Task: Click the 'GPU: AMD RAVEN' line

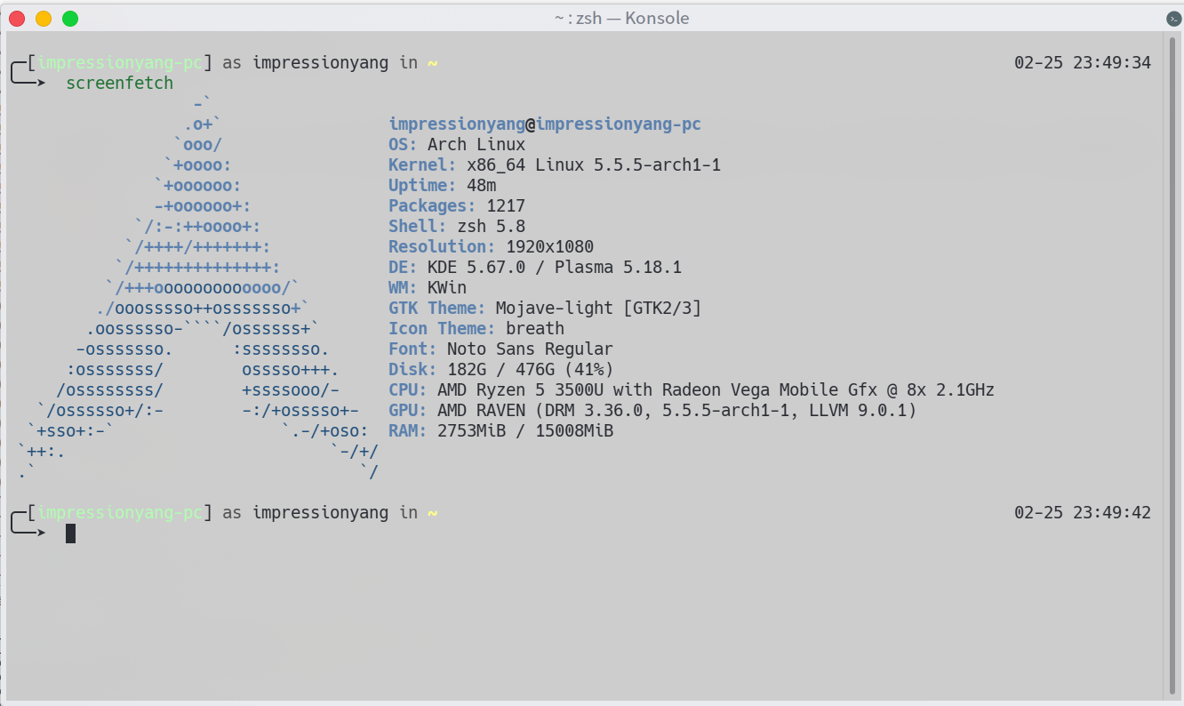Action: click(x=652, y=411)
